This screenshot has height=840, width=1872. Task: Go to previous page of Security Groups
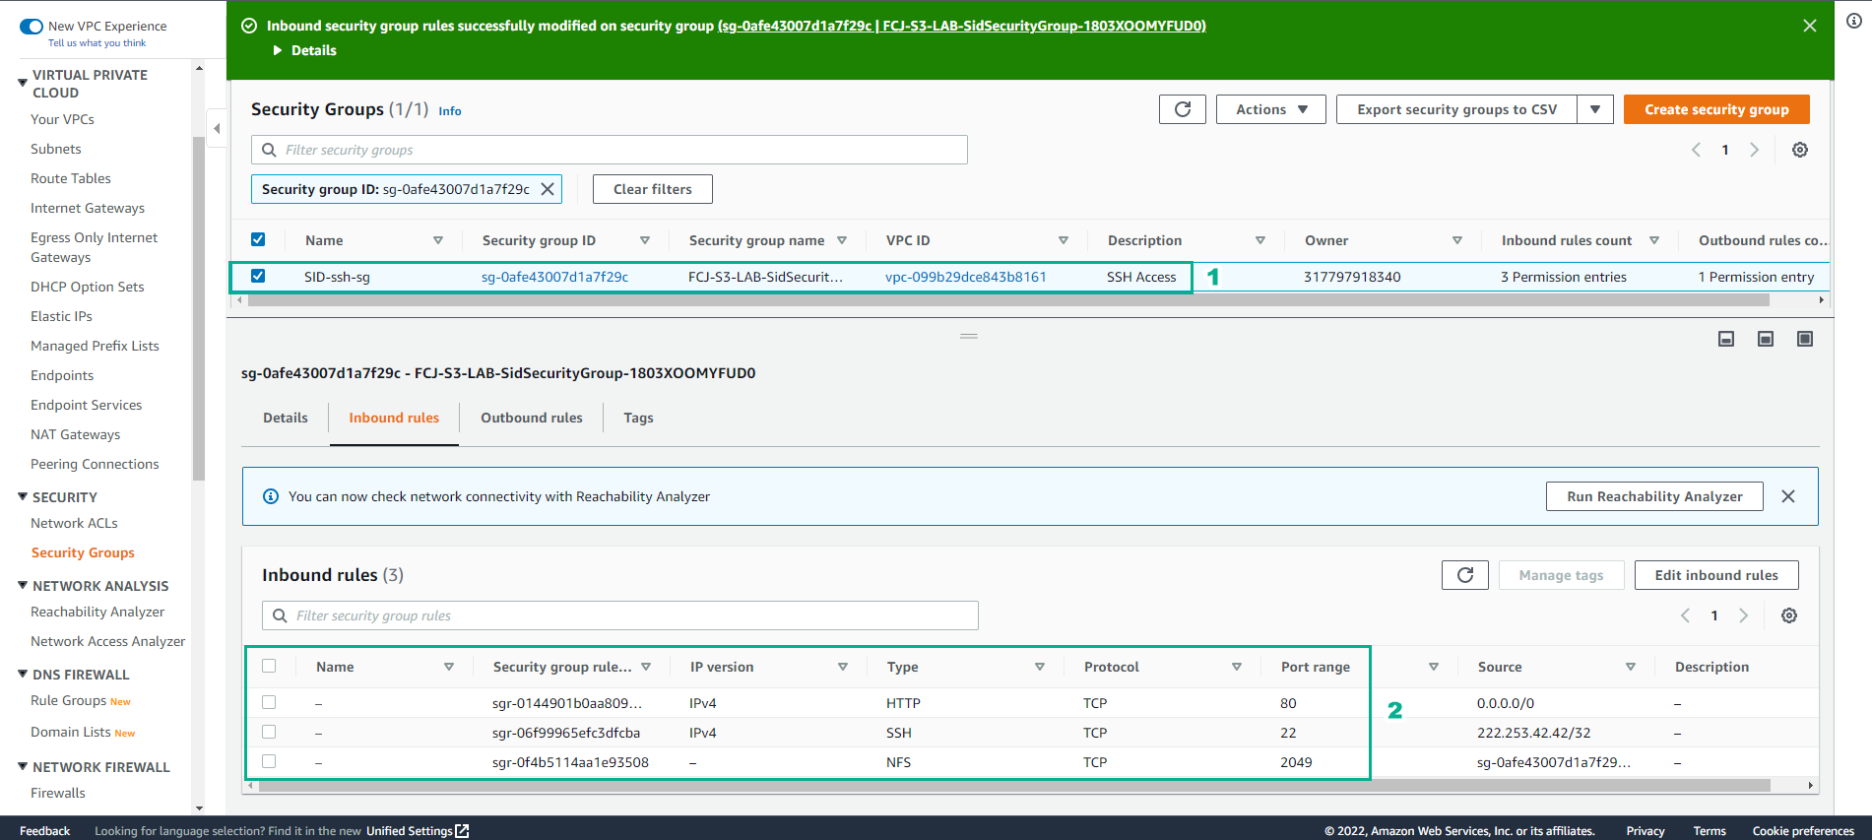click(x=1696, y=150)
